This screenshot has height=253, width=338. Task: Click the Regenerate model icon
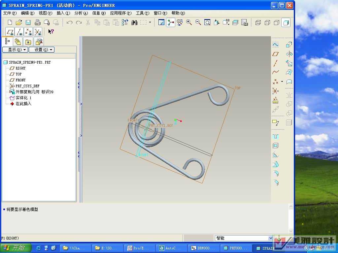pos(125,22)
